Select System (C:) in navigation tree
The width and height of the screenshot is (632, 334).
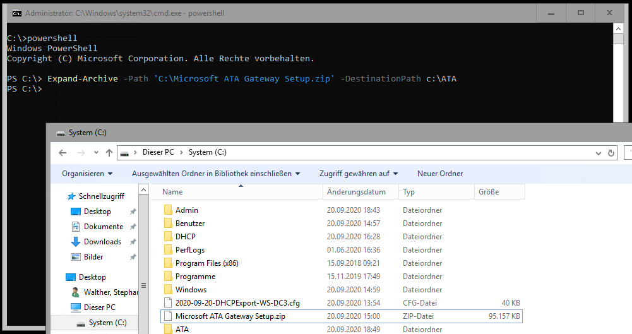[107, 323]
